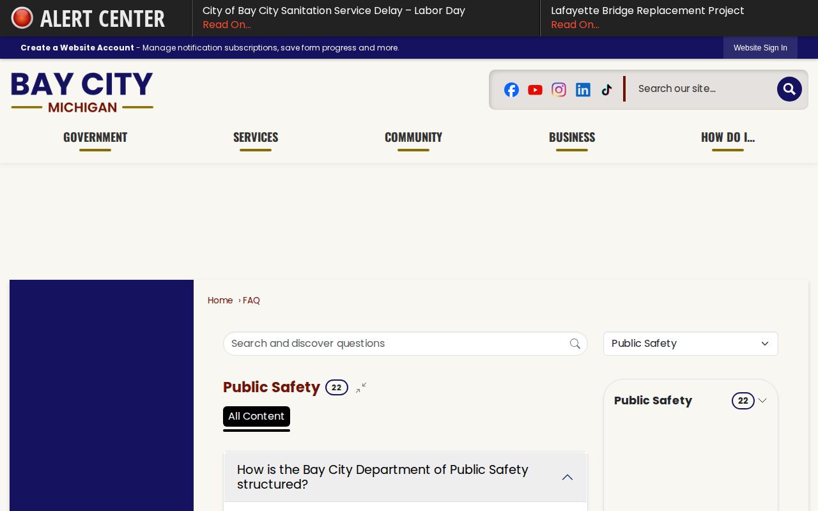Click the Website Sign In button
This screenshot has height=511, width=818.
[x=760, y=48]
